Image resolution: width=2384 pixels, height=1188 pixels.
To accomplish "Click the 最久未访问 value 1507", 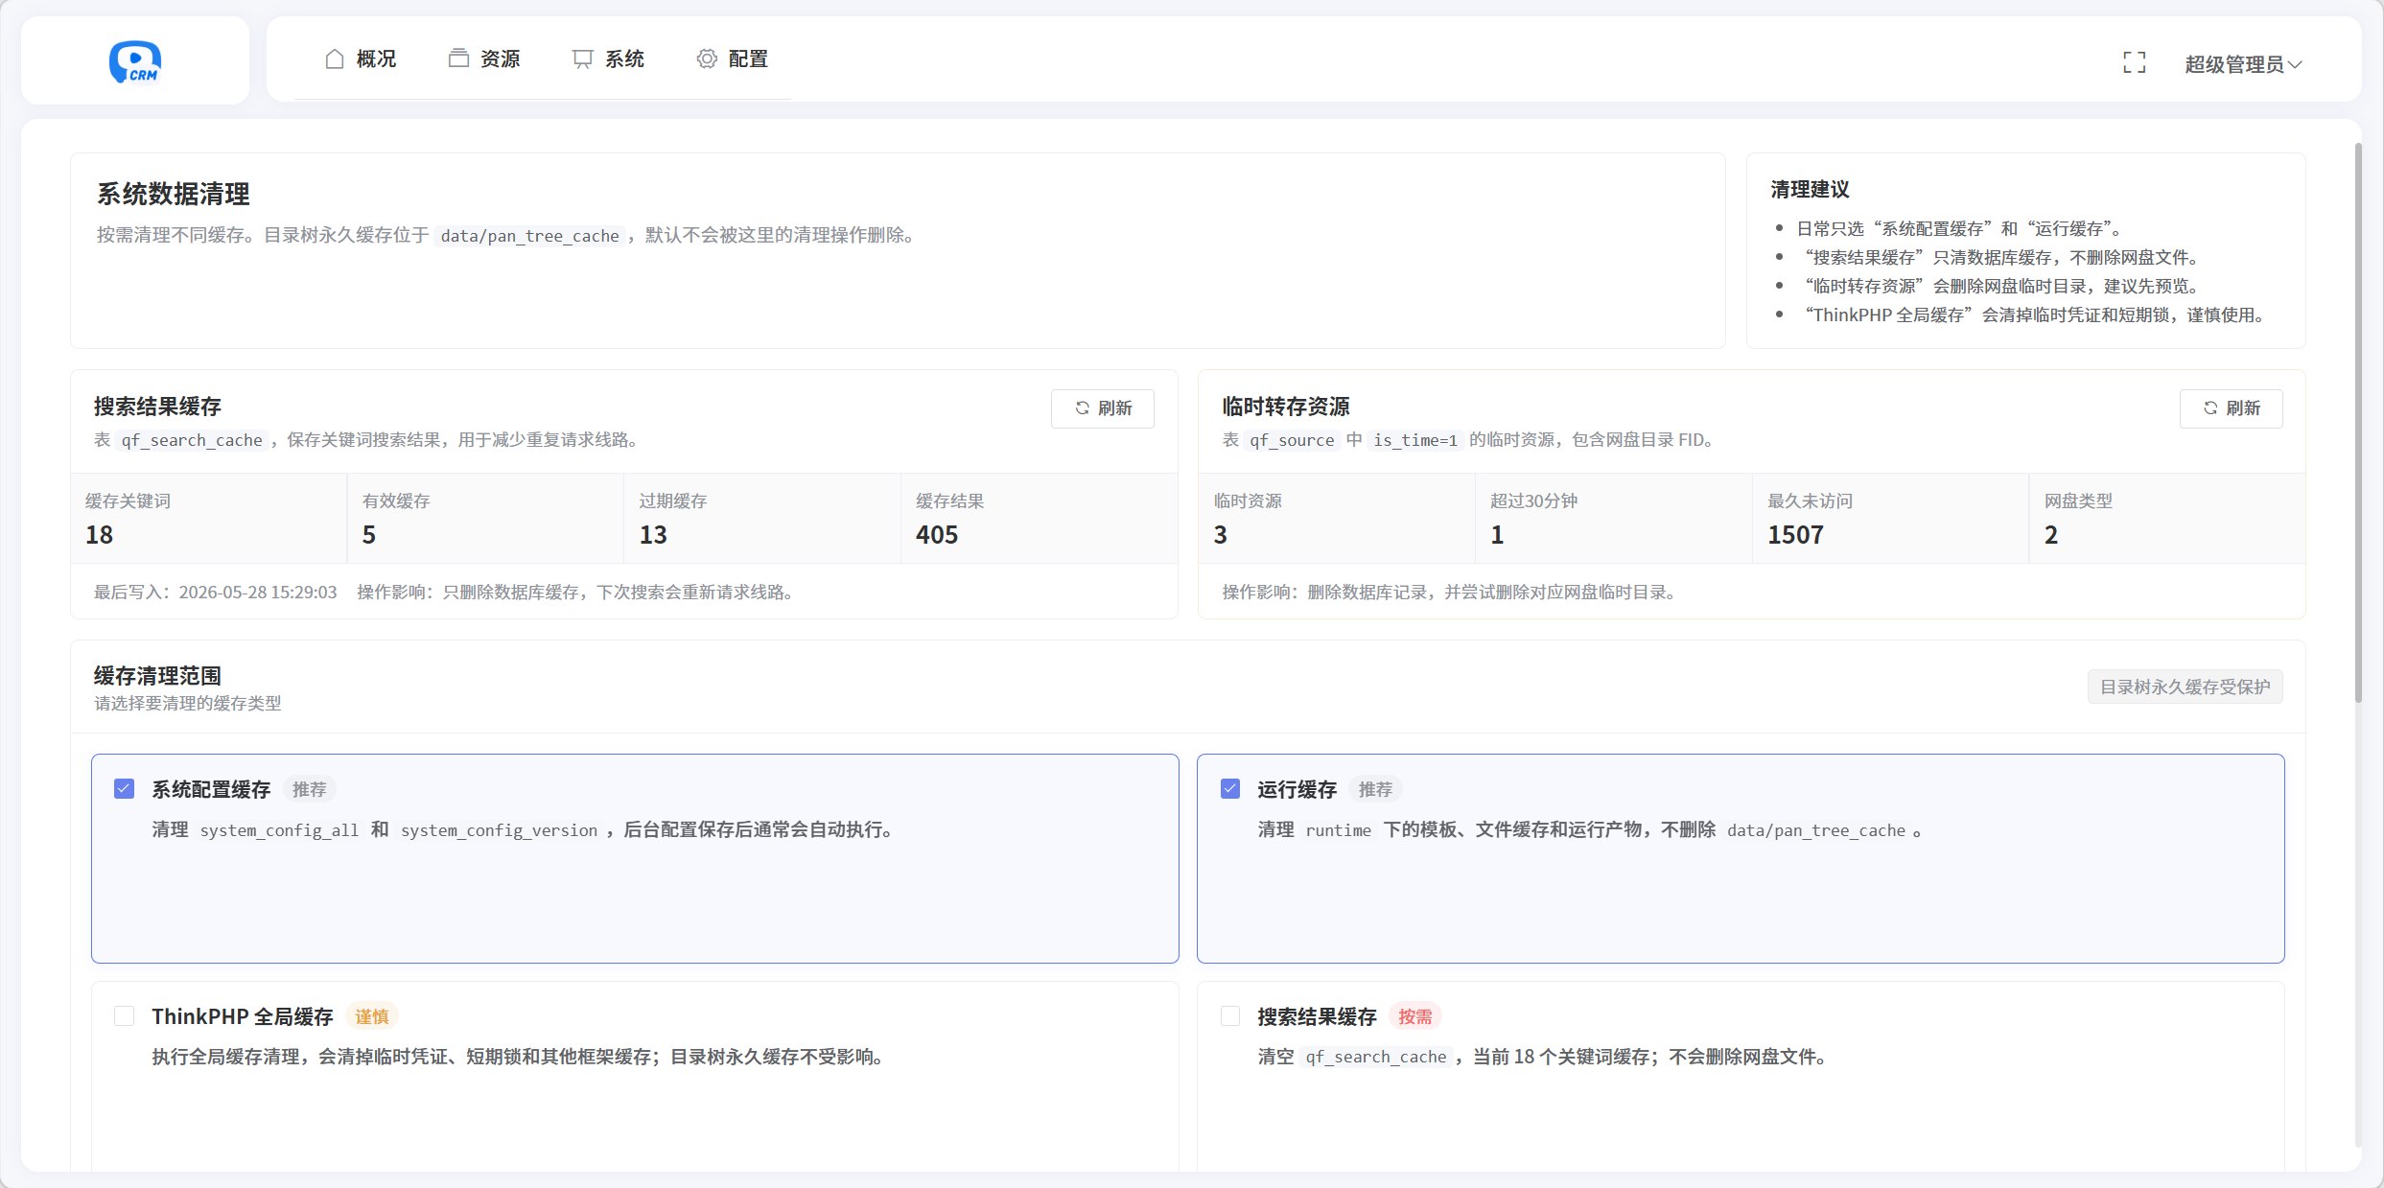I will click(x=1795, y=535).
